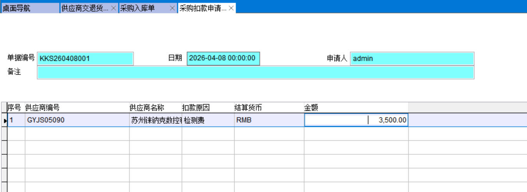The height and width of the screenshot is (192, 527).
Task: Close the 采购入库单 tab
Action: tap(172, 8)
